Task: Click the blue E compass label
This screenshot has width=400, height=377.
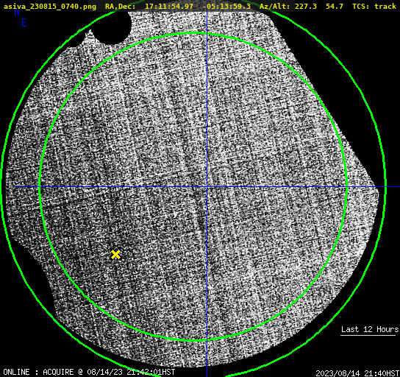Action: click(24, 23)
